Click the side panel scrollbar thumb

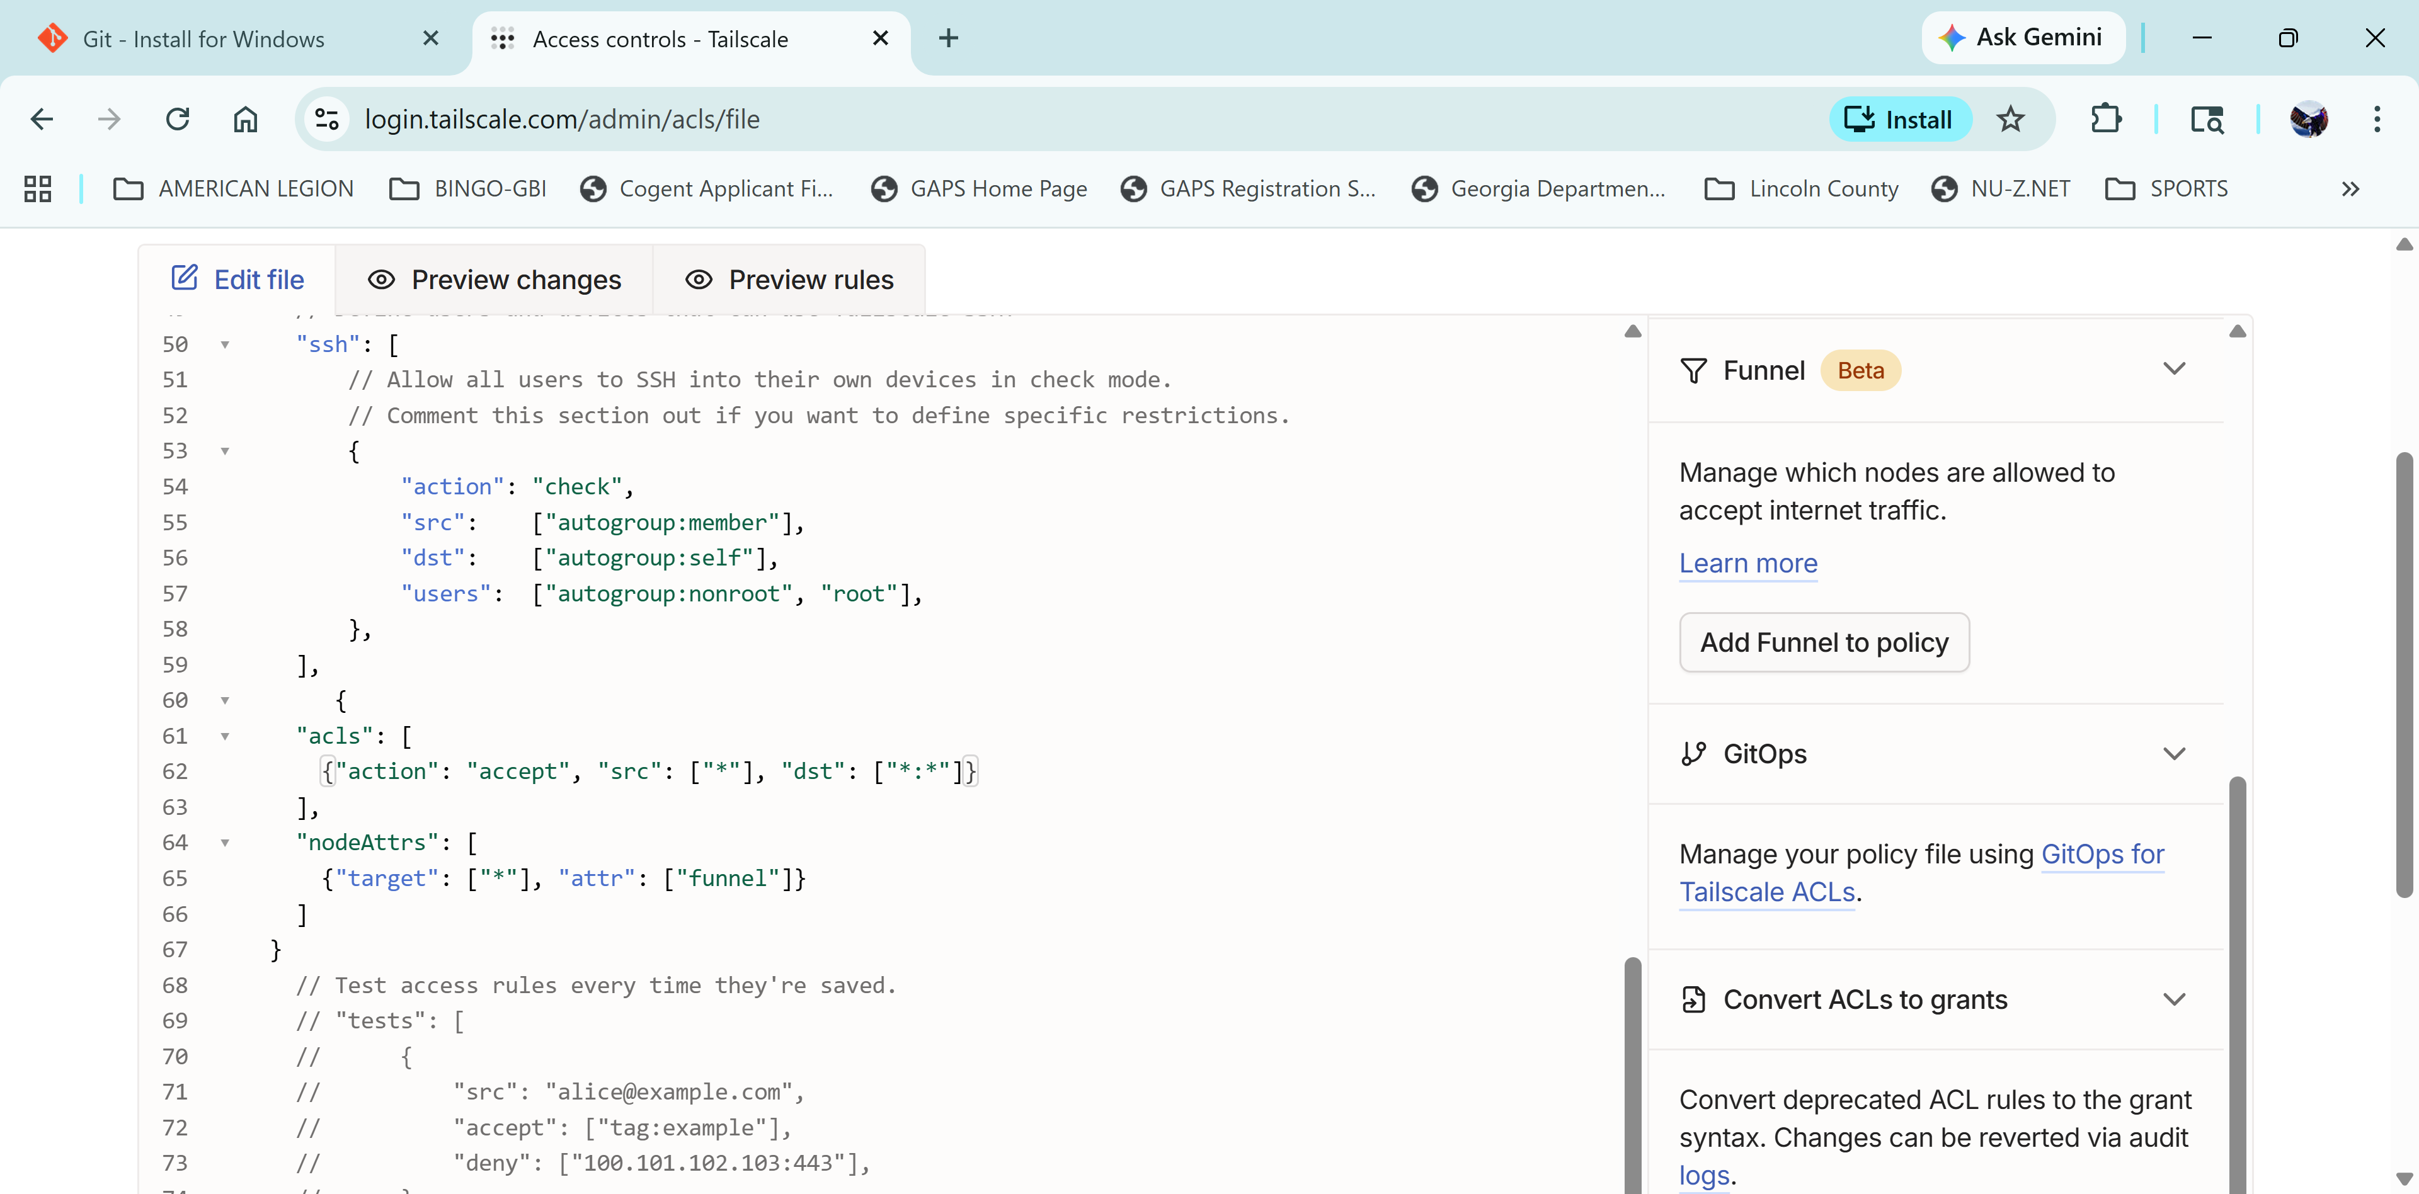coord(2238,985)
